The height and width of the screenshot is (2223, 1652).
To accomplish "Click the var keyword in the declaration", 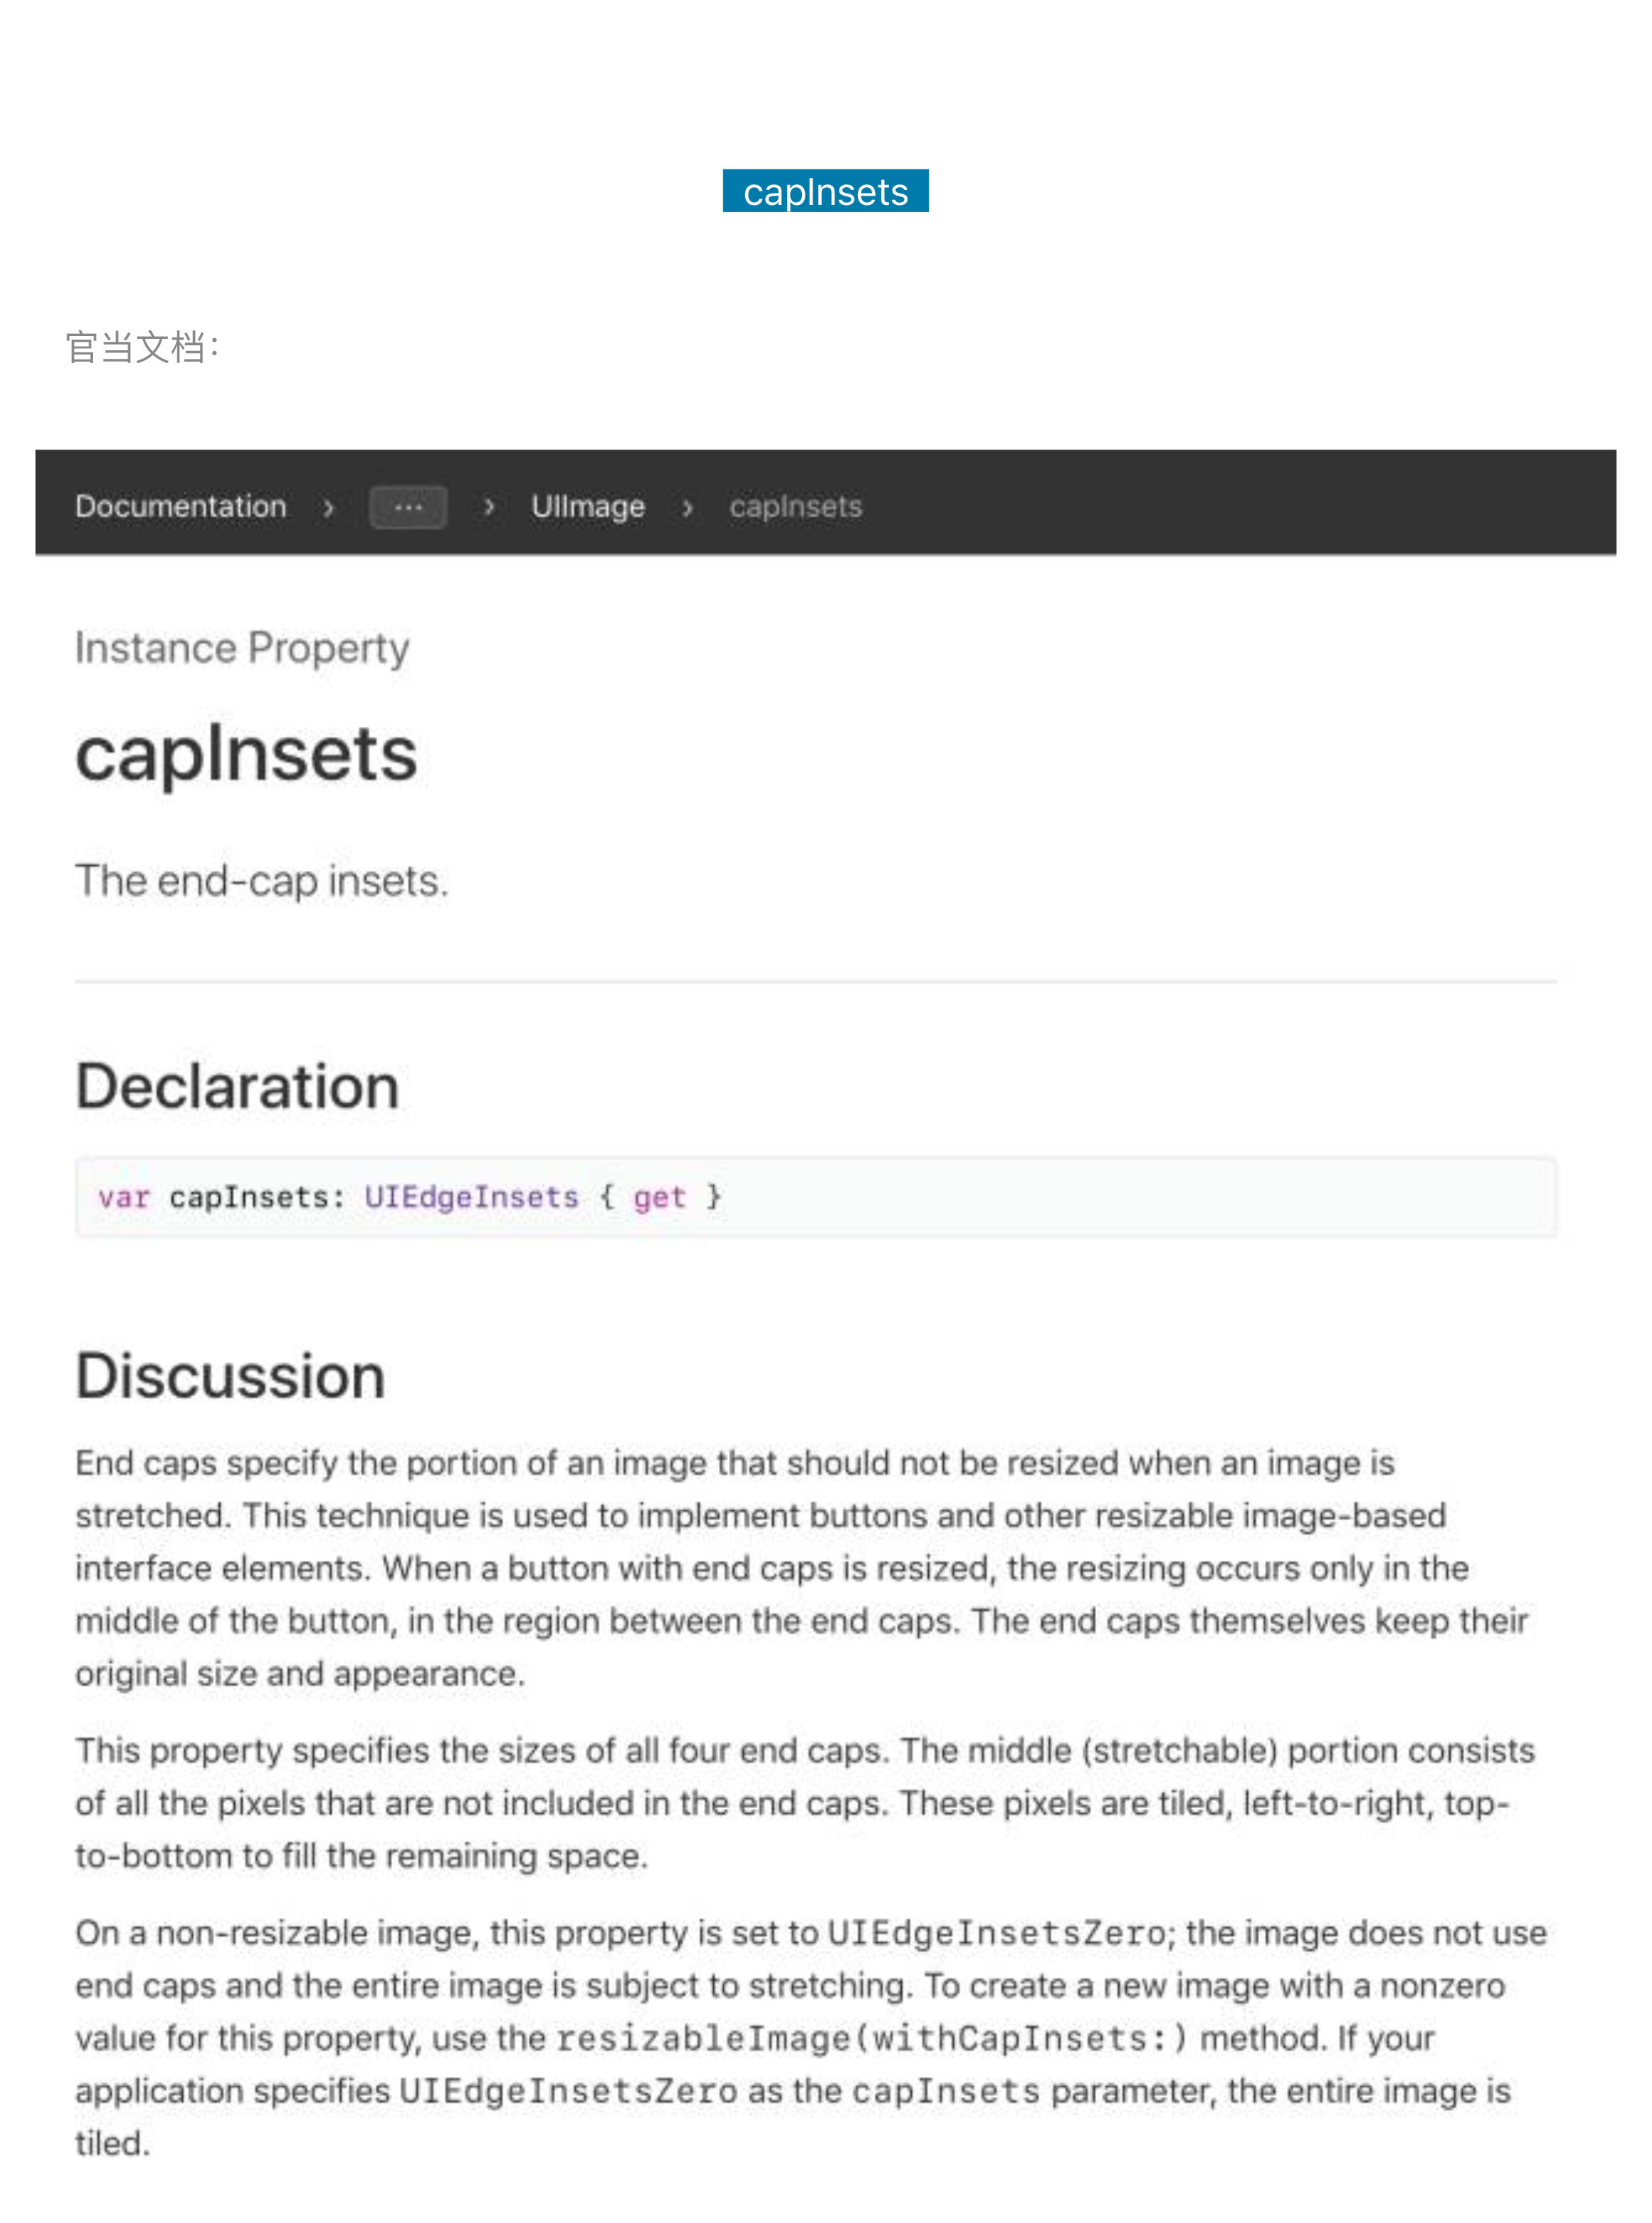I will pos(124,1197).
